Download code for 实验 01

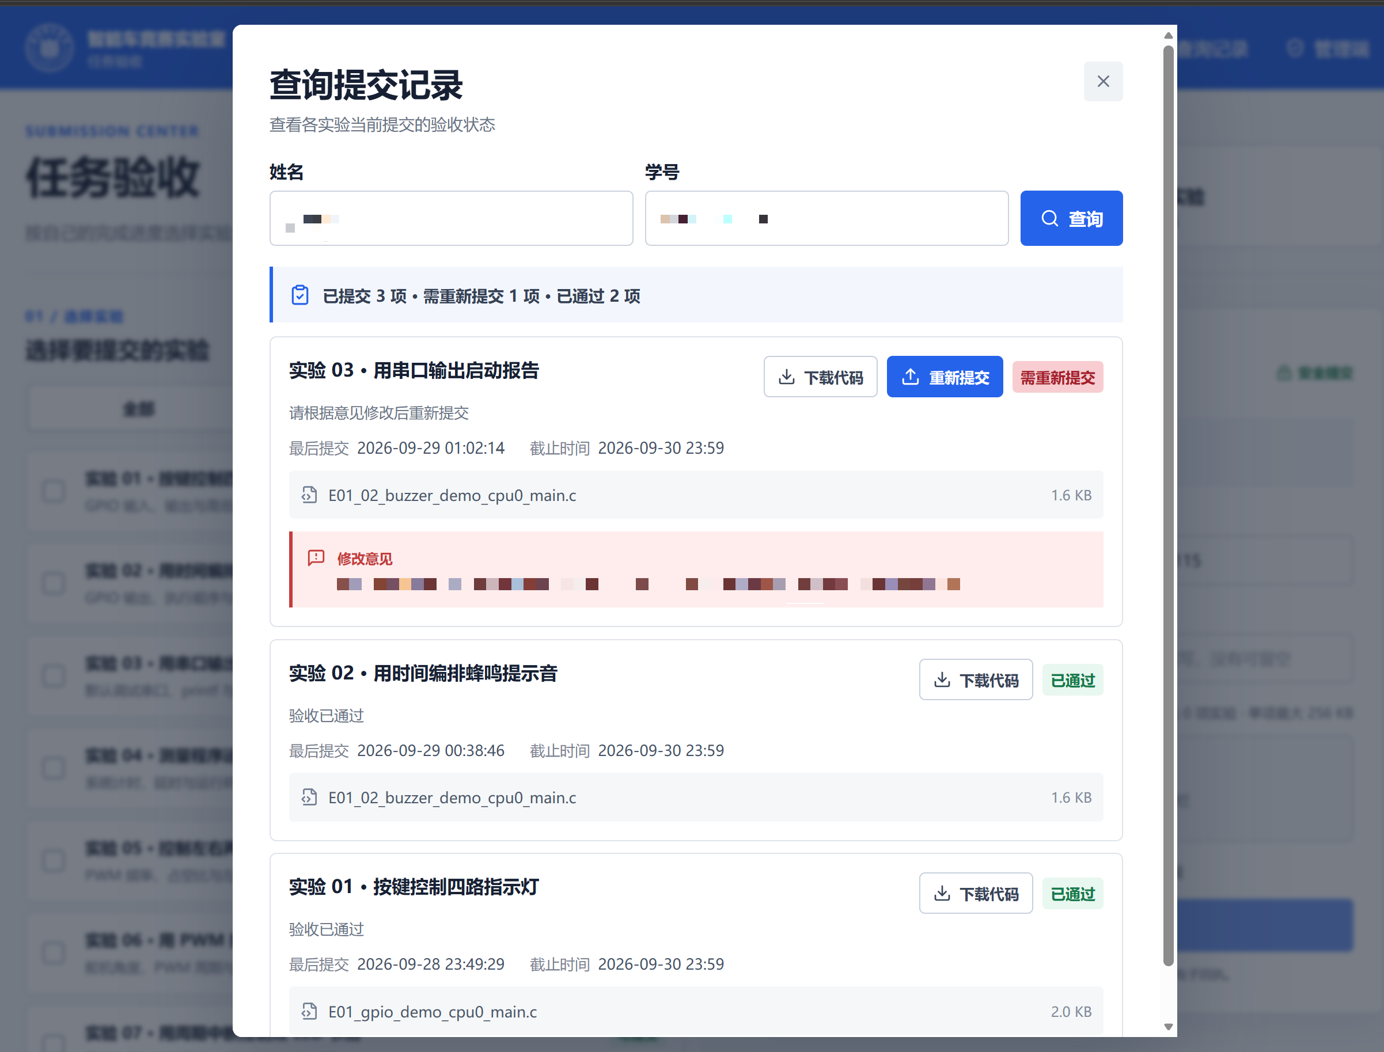(x=975, y=894)
